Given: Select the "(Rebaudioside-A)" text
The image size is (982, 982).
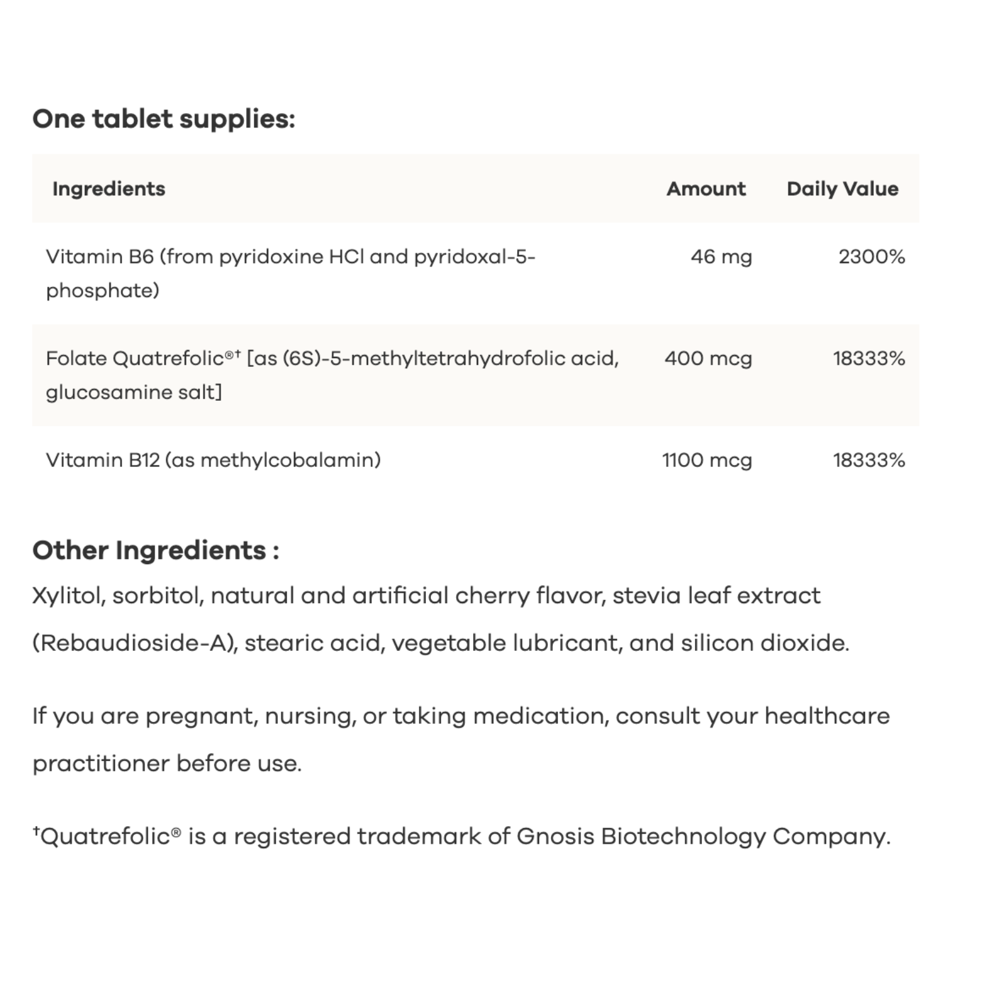Looking at the screenshot, I should tap(134, 643).
